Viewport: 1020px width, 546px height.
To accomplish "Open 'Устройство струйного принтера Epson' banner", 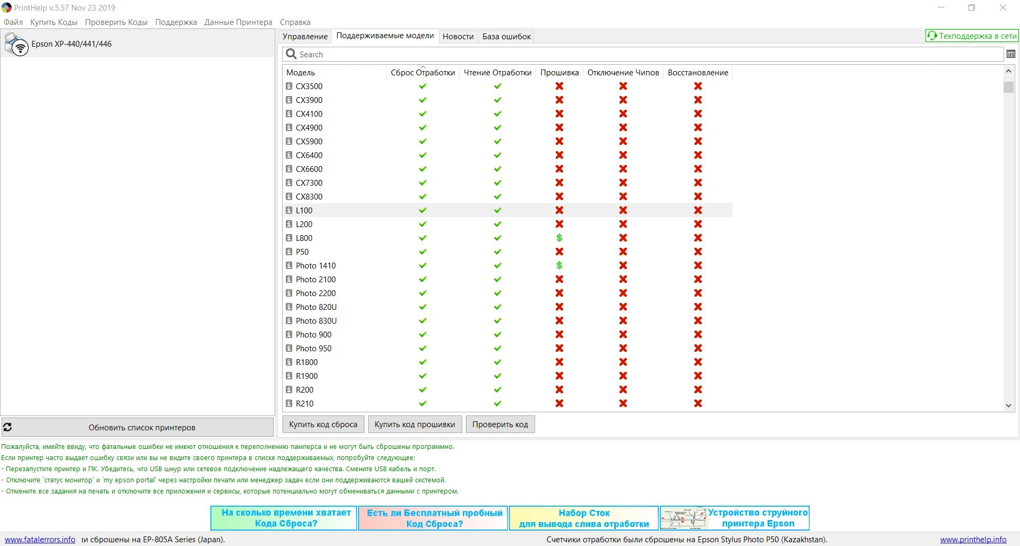I will [735, 518].
